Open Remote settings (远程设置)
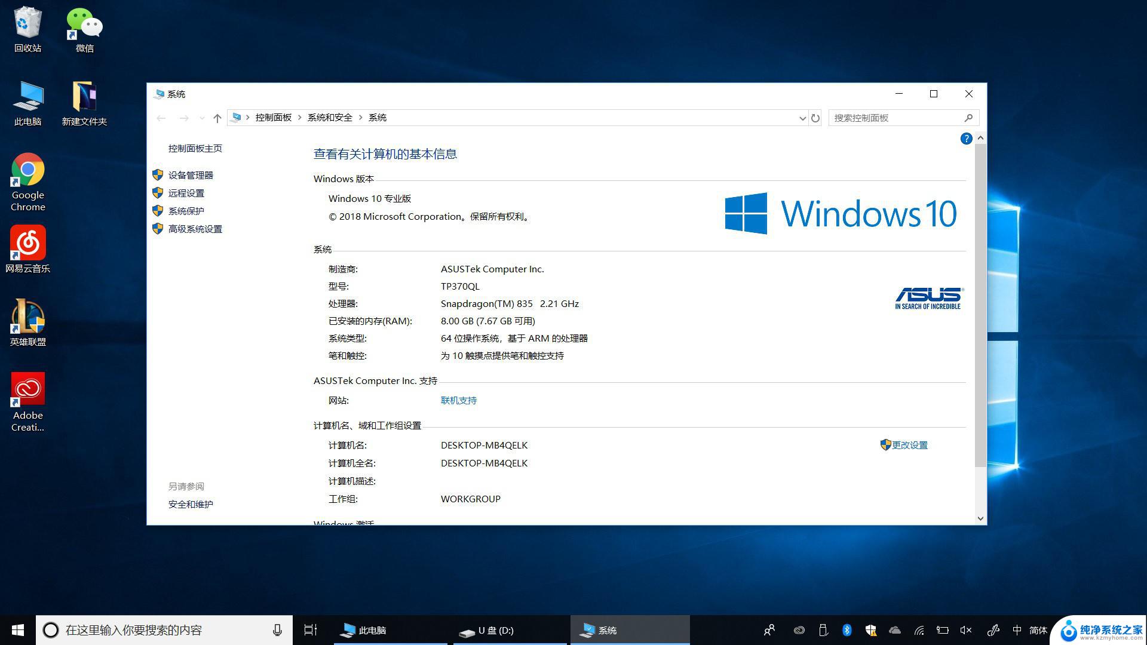1147x645 pixels. click(186, 193)
